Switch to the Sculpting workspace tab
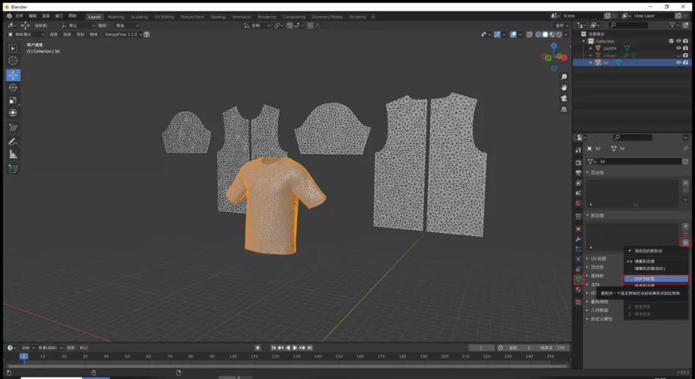The height and width of the screenshot is (379, 695). pos(139,16)
